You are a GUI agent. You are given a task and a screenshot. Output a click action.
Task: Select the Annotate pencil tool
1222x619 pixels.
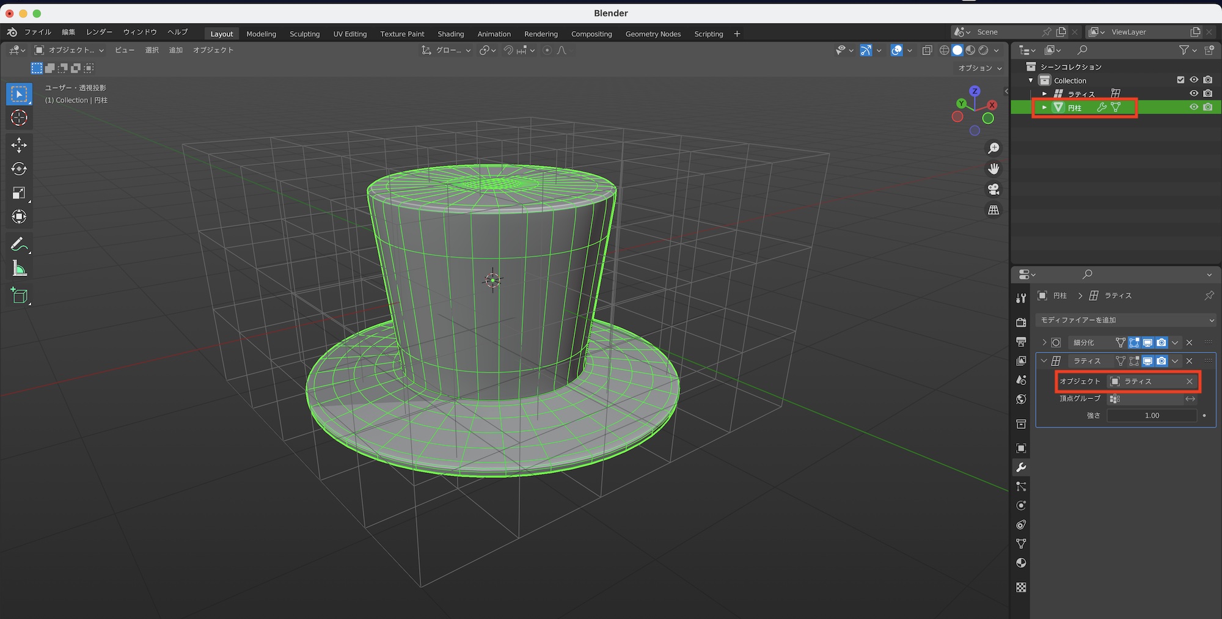pyautogui.click(x=19, y=244)
